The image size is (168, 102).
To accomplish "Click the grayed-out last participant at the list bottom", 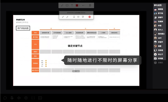I will 158,62.
